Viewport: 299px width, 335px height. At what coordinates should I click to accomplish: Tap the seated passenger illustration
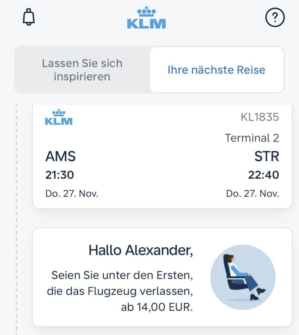click(242, 277)
